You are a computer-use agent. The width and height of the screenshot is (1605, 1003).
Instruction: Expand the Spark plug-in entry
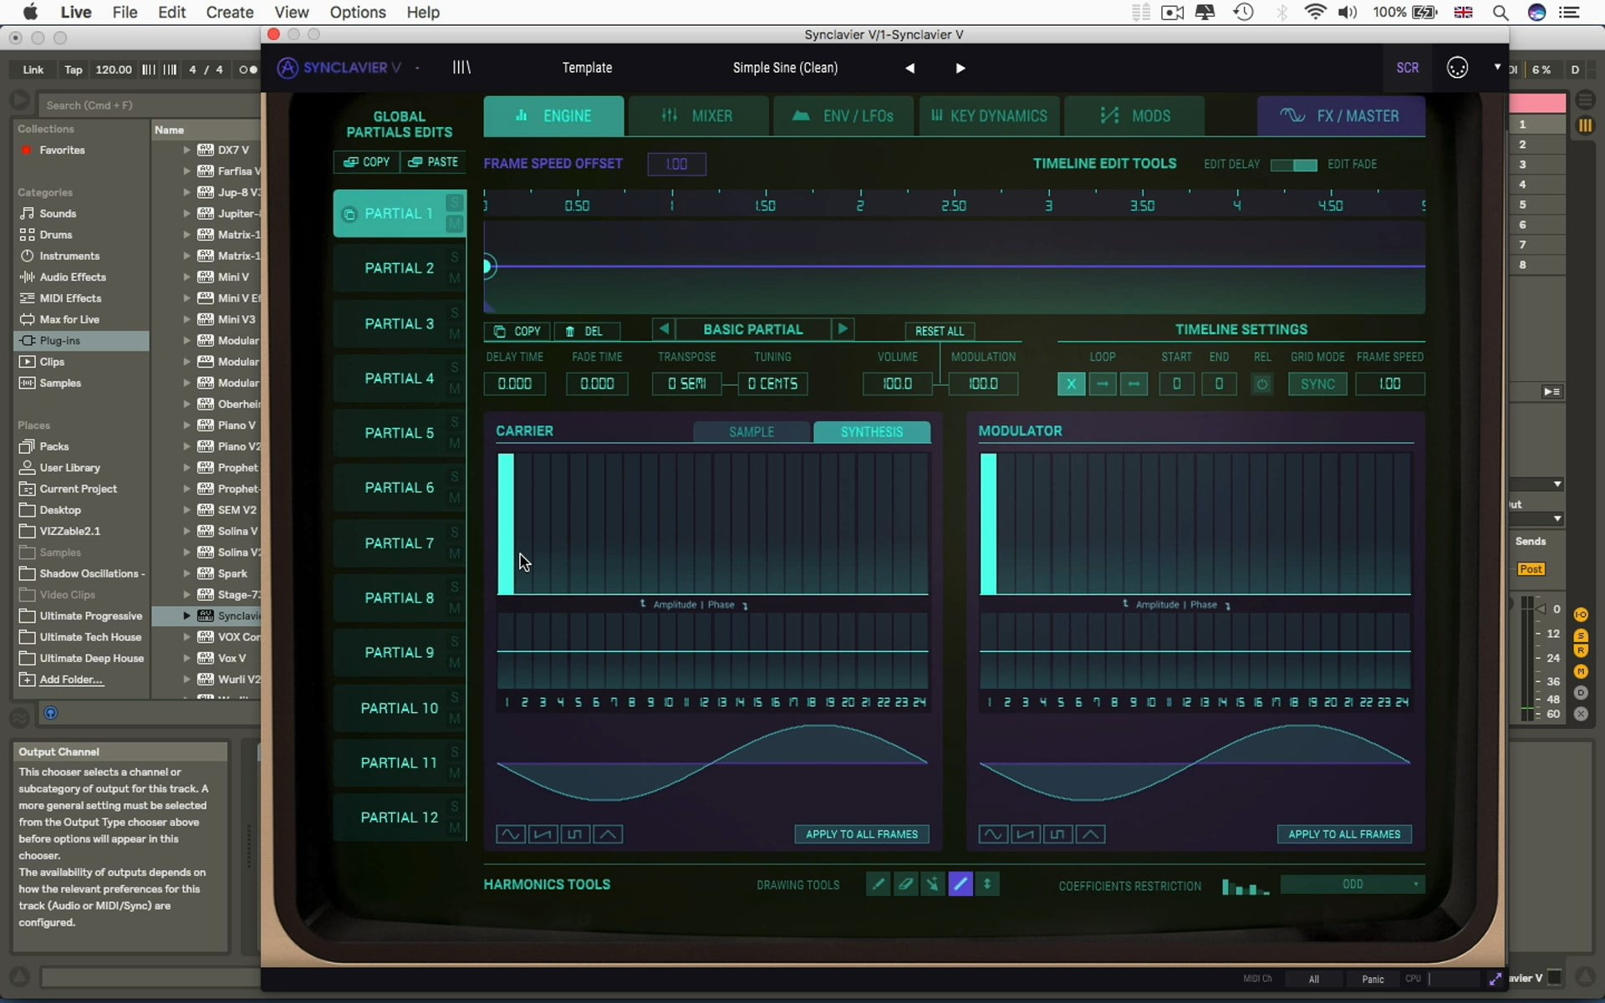point(186,573)
